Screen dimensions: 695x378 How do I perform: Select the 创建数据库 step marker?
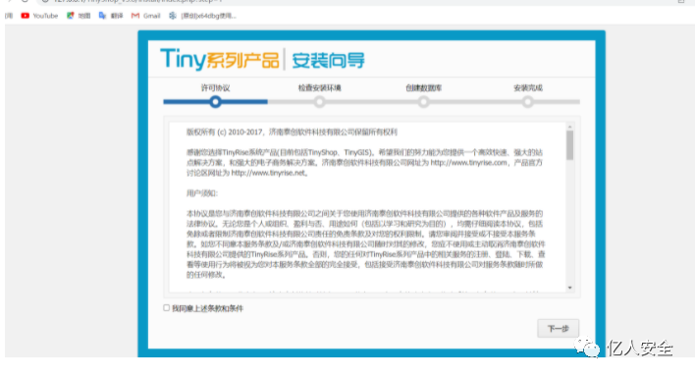424,102
